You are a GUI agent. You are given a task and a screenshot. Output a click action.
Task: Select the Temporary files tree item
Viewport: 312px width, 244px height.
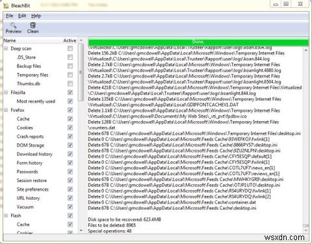32,75
